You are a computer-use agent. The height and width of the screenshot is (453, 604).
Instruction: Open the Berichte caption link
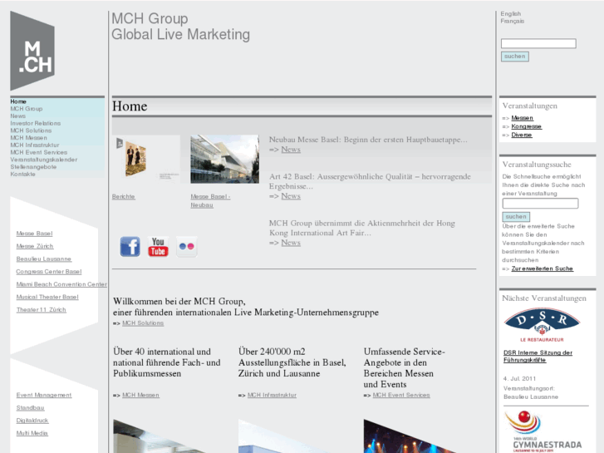[124, 197]
